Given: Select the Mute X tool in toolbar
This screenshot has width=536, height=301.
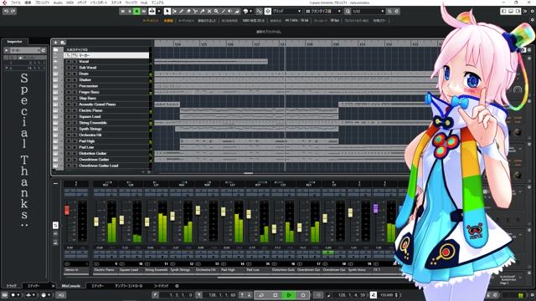Looking at the screenshot, I should (x=209, y=11).
